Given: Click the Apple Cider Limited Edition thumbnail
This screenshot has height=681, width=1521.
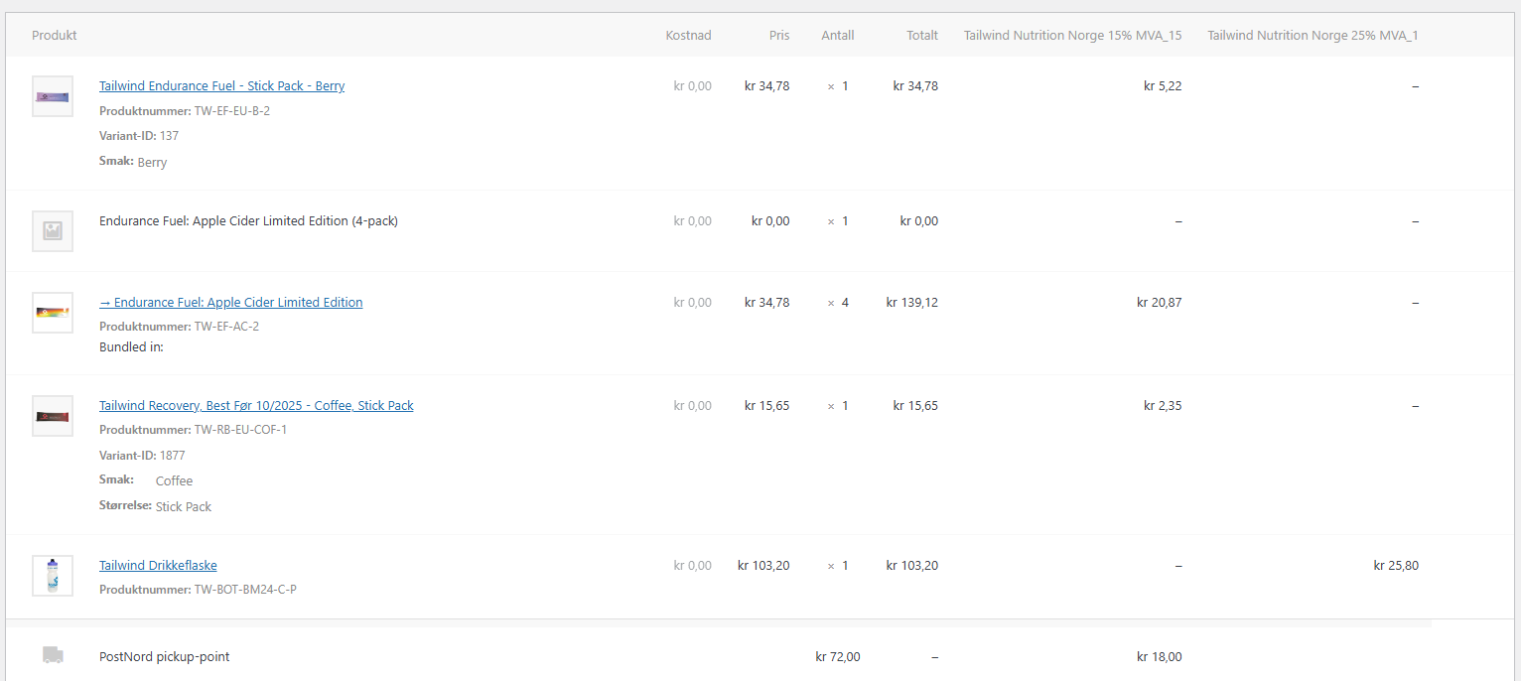Looking at the screenshot, I should pos(53,313).
